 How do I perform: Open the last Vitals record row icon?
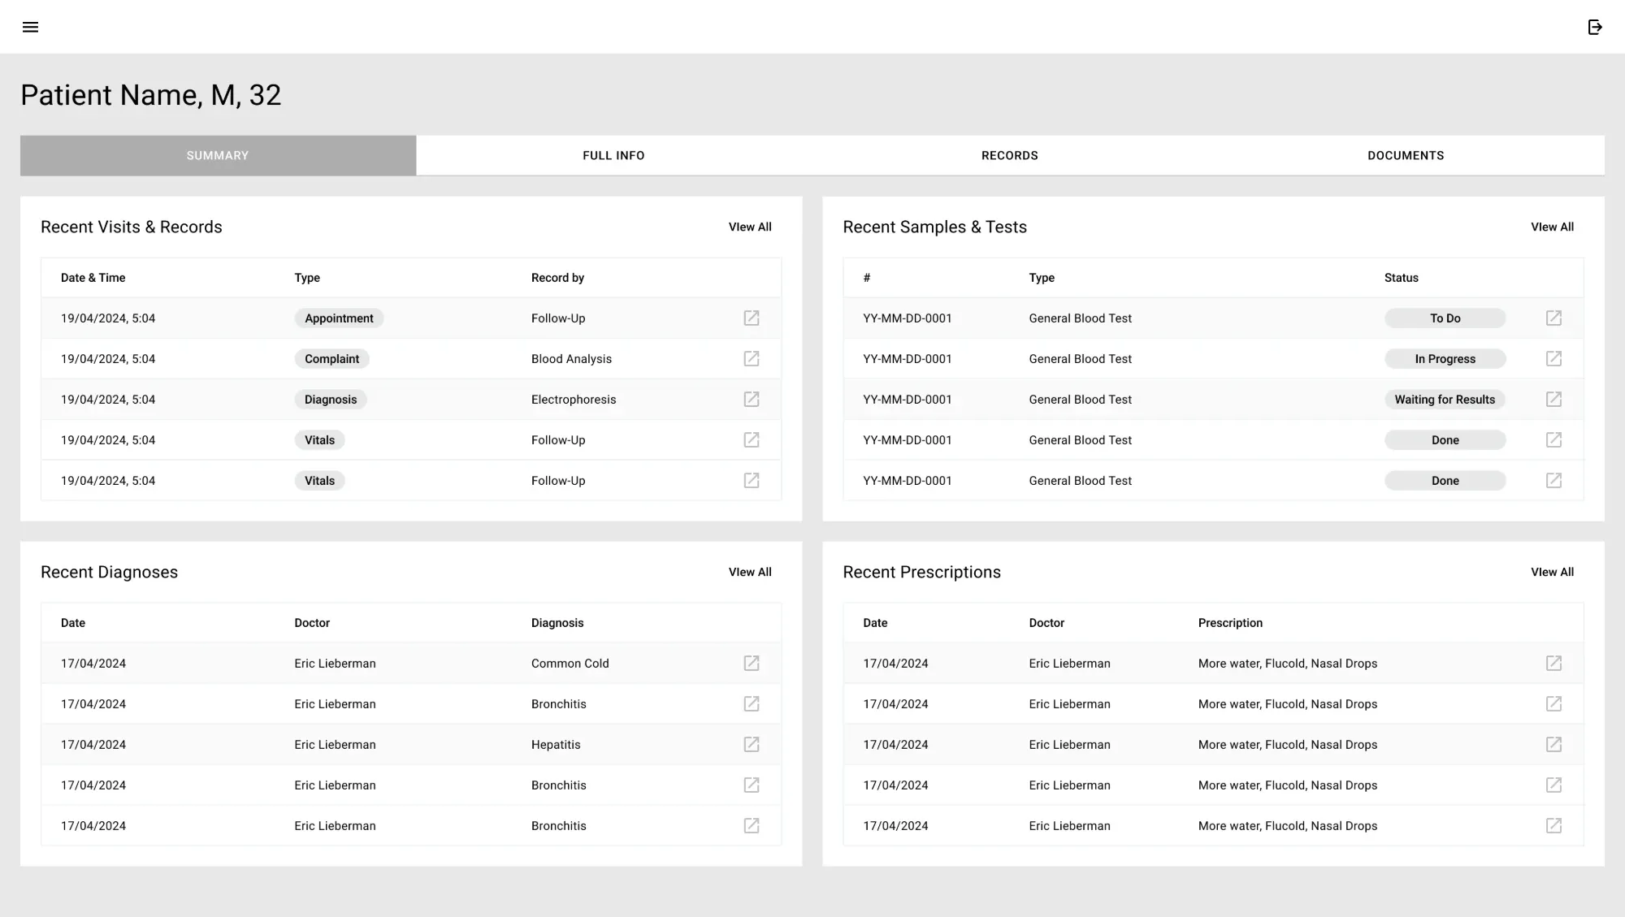(752, 480)
